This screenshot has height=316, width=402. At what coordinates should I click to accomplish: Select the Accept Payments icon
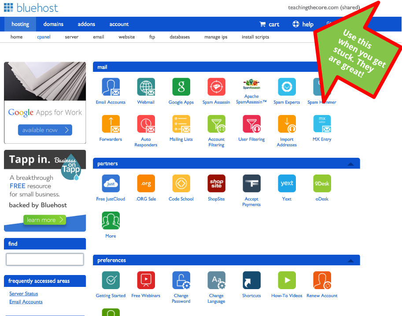251,183
